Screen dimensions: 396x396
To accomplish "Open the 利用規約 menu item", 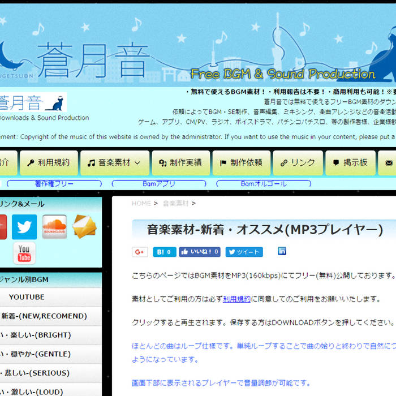I will point(48,163).
